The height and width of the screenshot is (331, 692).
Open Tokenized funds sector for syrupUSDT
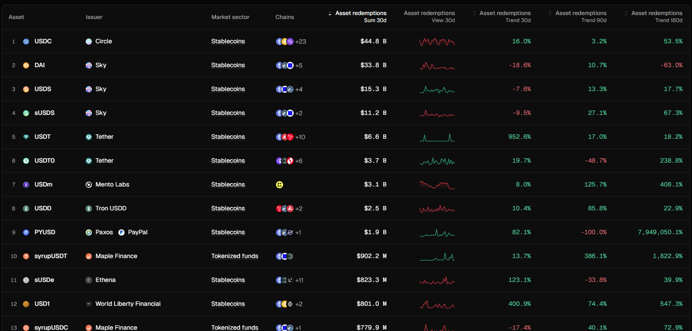(x=234, y=256)
